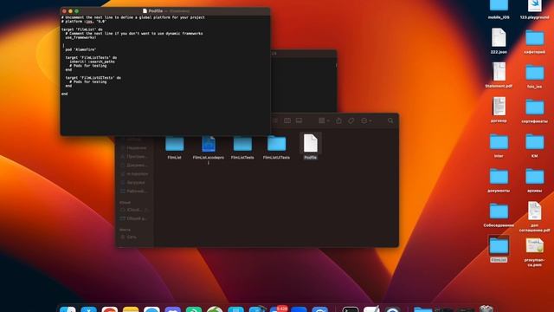Close the Podfile editor window
This screenshot has width=554, height=312.
pos(64,11)
